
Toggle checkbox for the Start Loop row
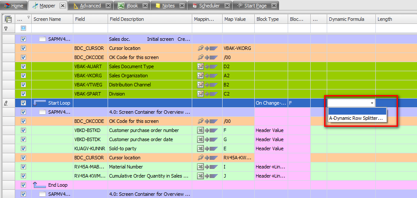point(23,103)
